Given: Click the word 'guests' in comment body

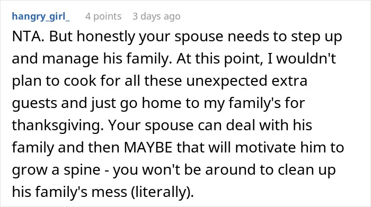Looking at the screenshot, I should [34, 104].
